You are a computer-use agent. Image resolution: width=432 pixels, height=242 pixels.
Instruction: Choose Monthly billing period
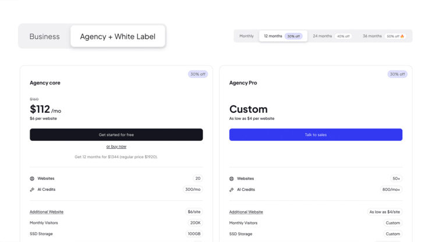point(246,36)
